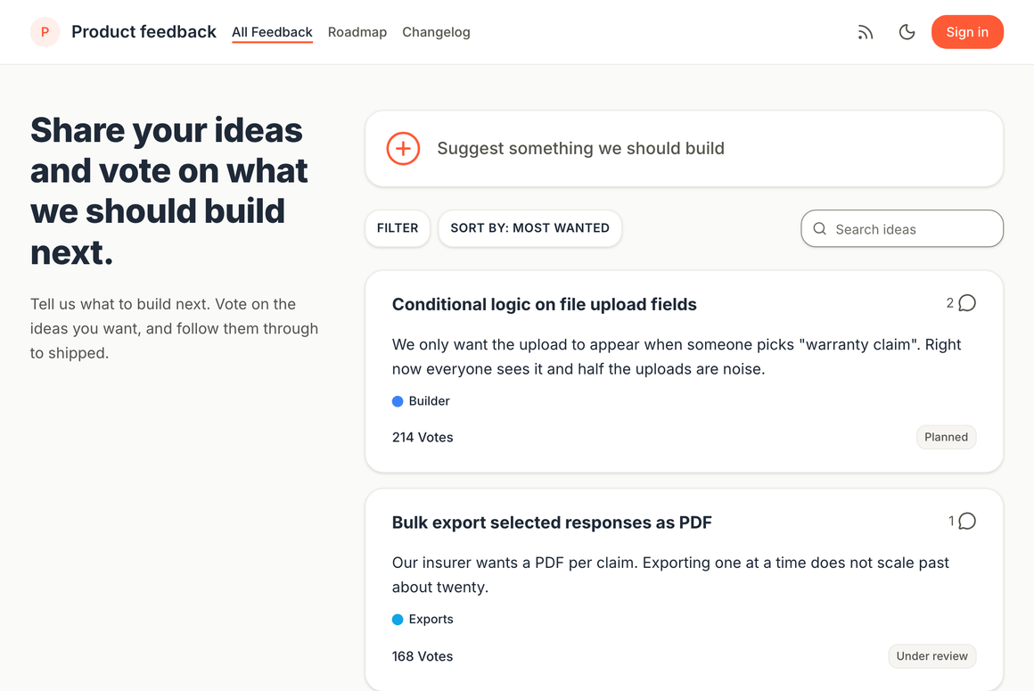Click the orange plus circle icon
Image resolution: width=1034 pixels, height=691 pixels.
(x=403, y=148)
